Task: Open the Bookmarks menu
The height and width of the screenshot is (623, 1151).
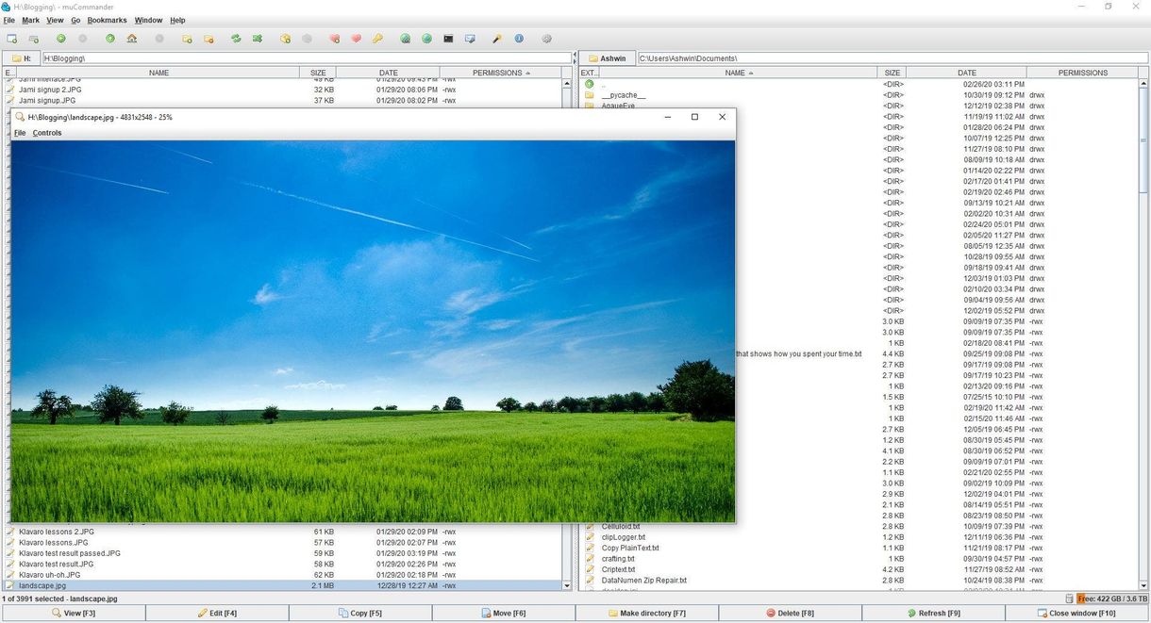Action: (x=107, y=20)
